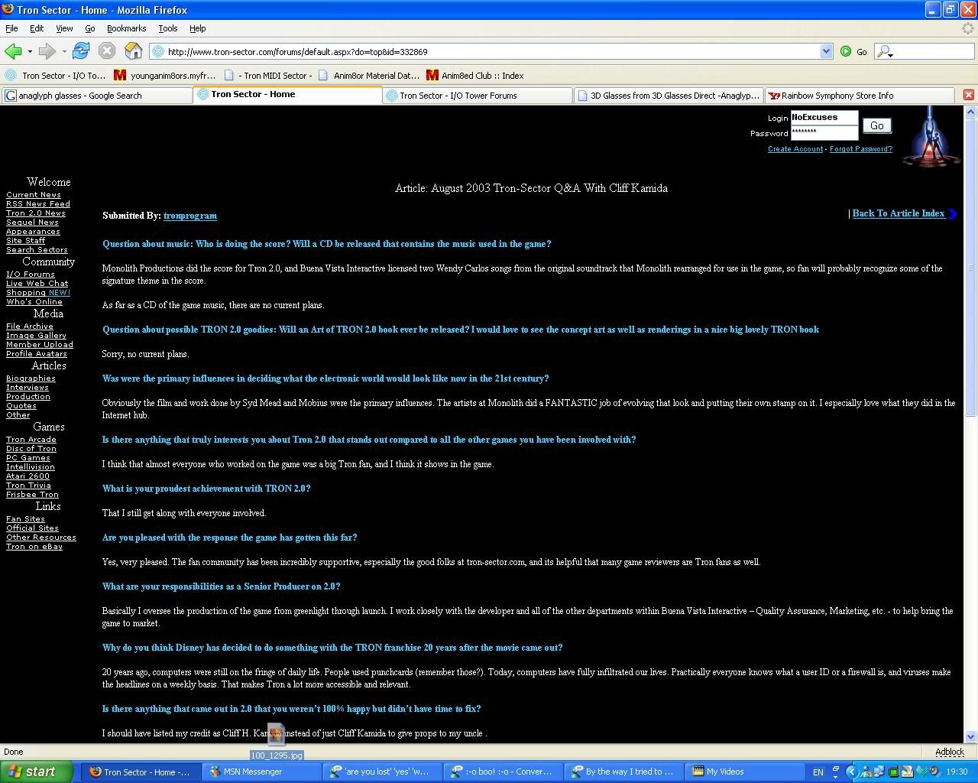Open younganim8ors bookmark in bookmarks toolbar
This screenshot has height=783, width=978.
pyautogui.click(x=165, y=75)
